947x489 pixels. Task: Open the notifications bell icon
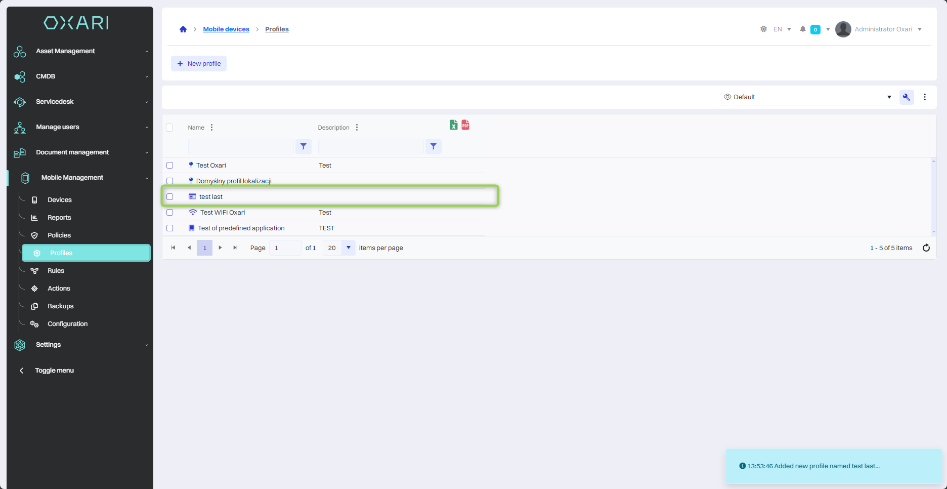click(x=802, y=29)
